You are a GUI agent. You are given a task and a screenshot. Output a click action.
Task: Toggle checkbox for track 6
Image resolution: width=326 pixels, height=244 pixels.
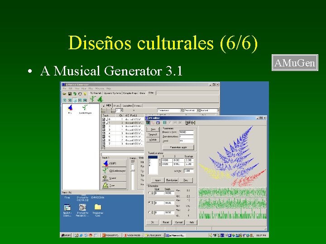click(x=104, y=140)
